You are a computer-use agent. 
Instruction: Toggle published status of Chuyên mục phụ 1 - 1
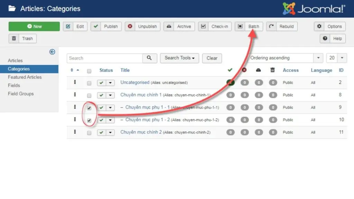click(x=101, y=108)
